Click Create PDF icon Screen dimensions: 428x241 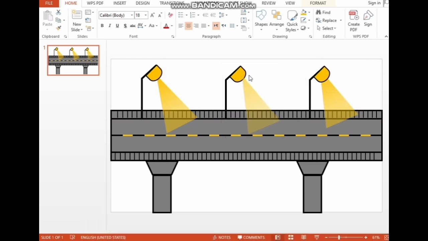(x=354, y=16)
